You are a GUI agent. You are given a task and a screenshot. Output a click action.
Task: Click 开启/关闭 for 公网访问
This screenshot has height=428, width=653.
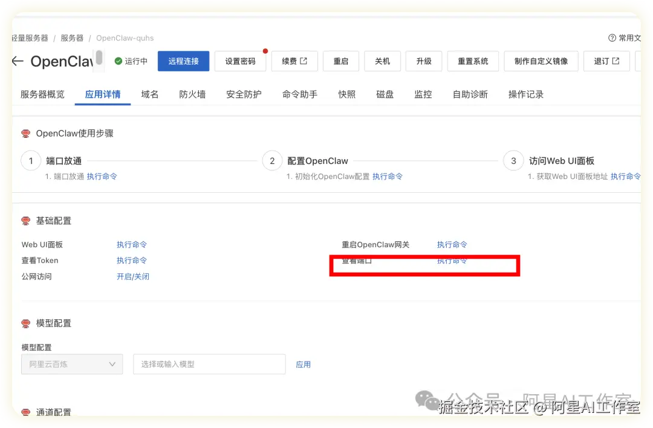pyautogui.click(x=133, y=276)
